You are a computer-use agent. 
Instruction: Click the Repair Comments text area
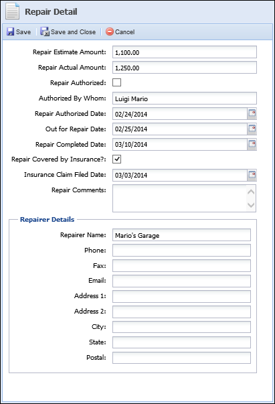click(179, 198)
